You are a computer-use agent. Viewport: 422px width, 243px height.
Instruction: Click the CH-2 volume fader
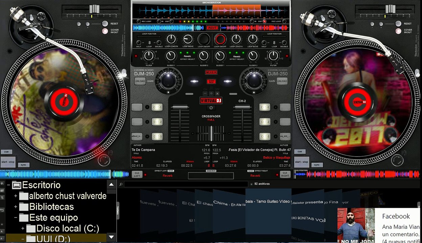[x=242, y=107]
